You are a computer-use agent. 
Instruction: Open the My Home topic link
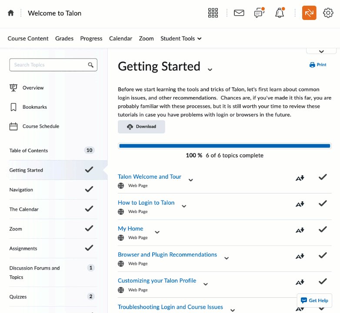(130, 229)
